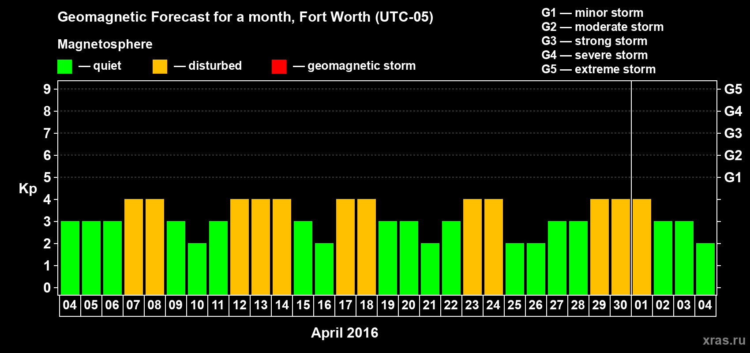750x353 pixels.
Task: Click the '— geomagnetic storm' legend label
Action: pyautogui.click(x=354, y=66)
